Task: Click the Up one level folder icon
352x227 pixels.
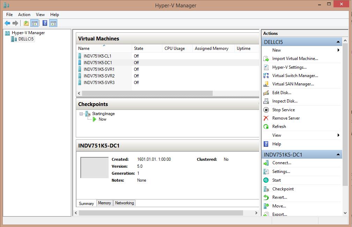Action: pos(26,23)
